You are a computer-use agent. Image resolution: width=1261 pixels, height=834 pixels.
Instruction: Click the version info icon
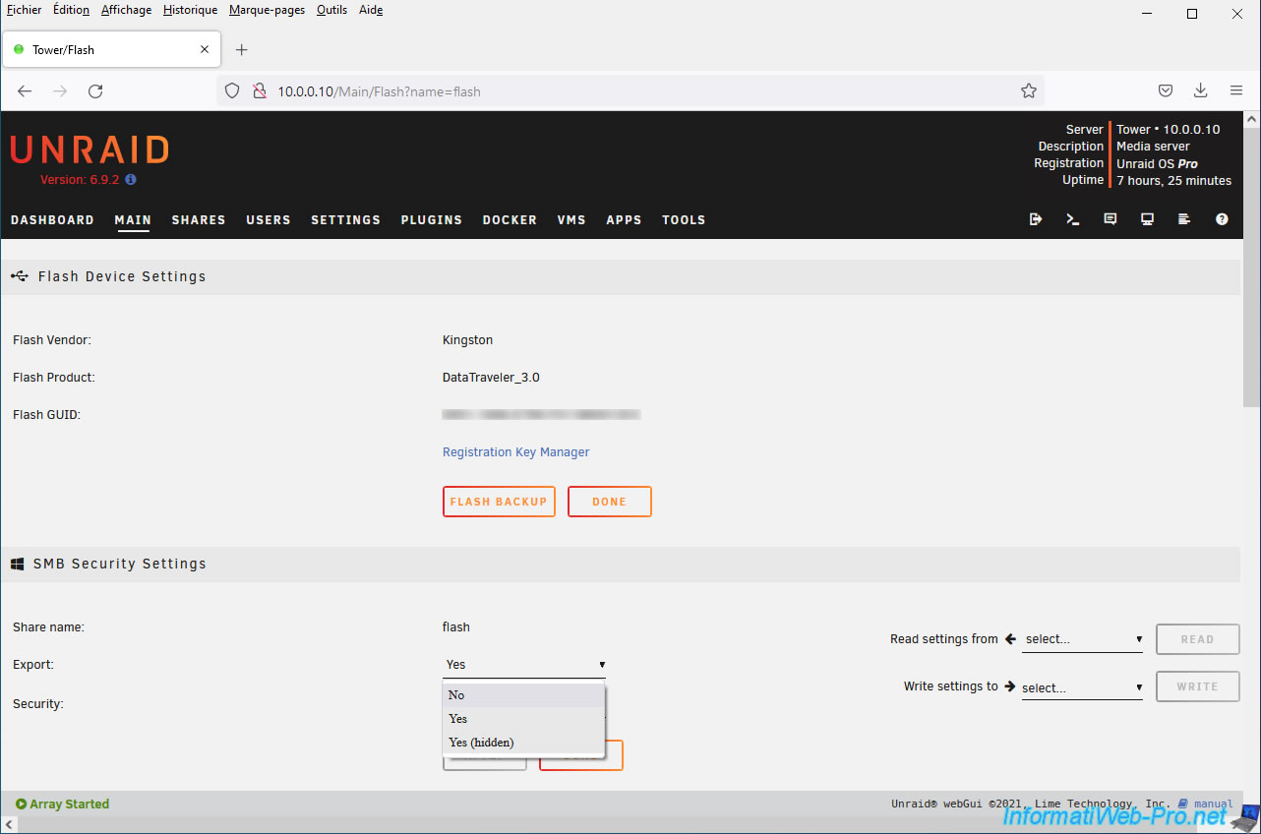coord(131,180)
